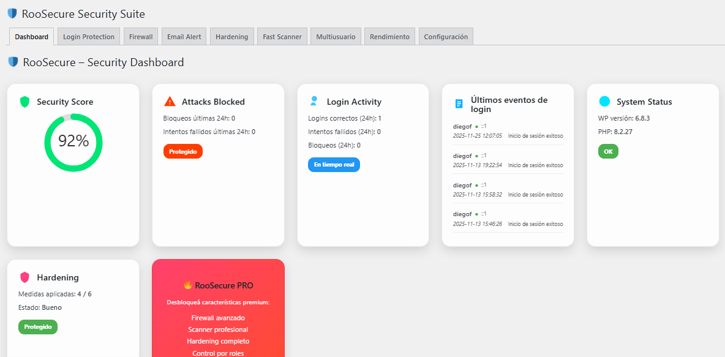
Task: Click the green status dot for 15:58:32 login
Action: coord(477,186)
